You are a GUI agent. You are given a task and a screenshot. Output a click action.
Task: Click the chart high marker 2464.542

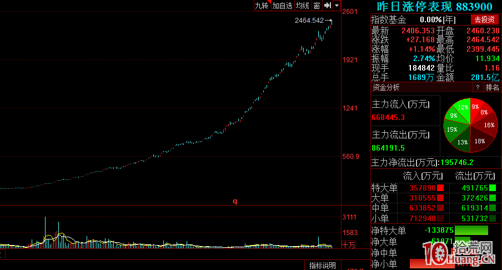pos(309,21)
